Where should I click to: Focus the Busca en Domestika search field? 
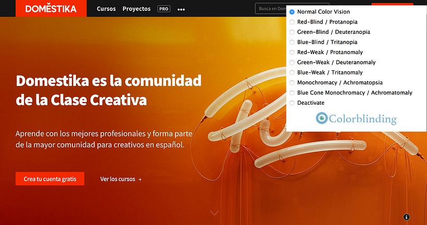click(x=271, y=9)
